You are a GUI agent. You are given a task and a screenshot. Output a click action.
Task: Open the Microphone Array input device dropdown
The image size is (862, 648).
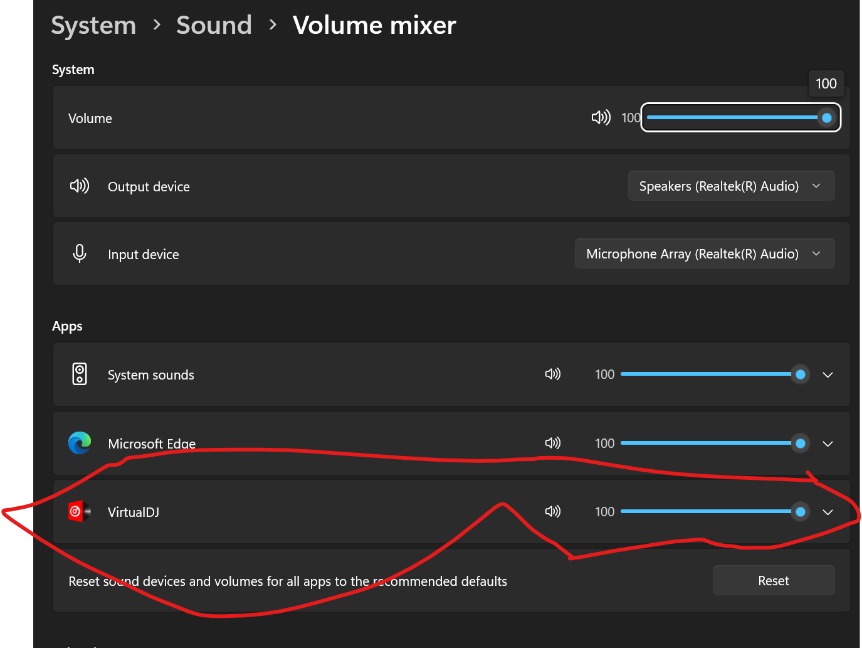click(x=704, y=253)
